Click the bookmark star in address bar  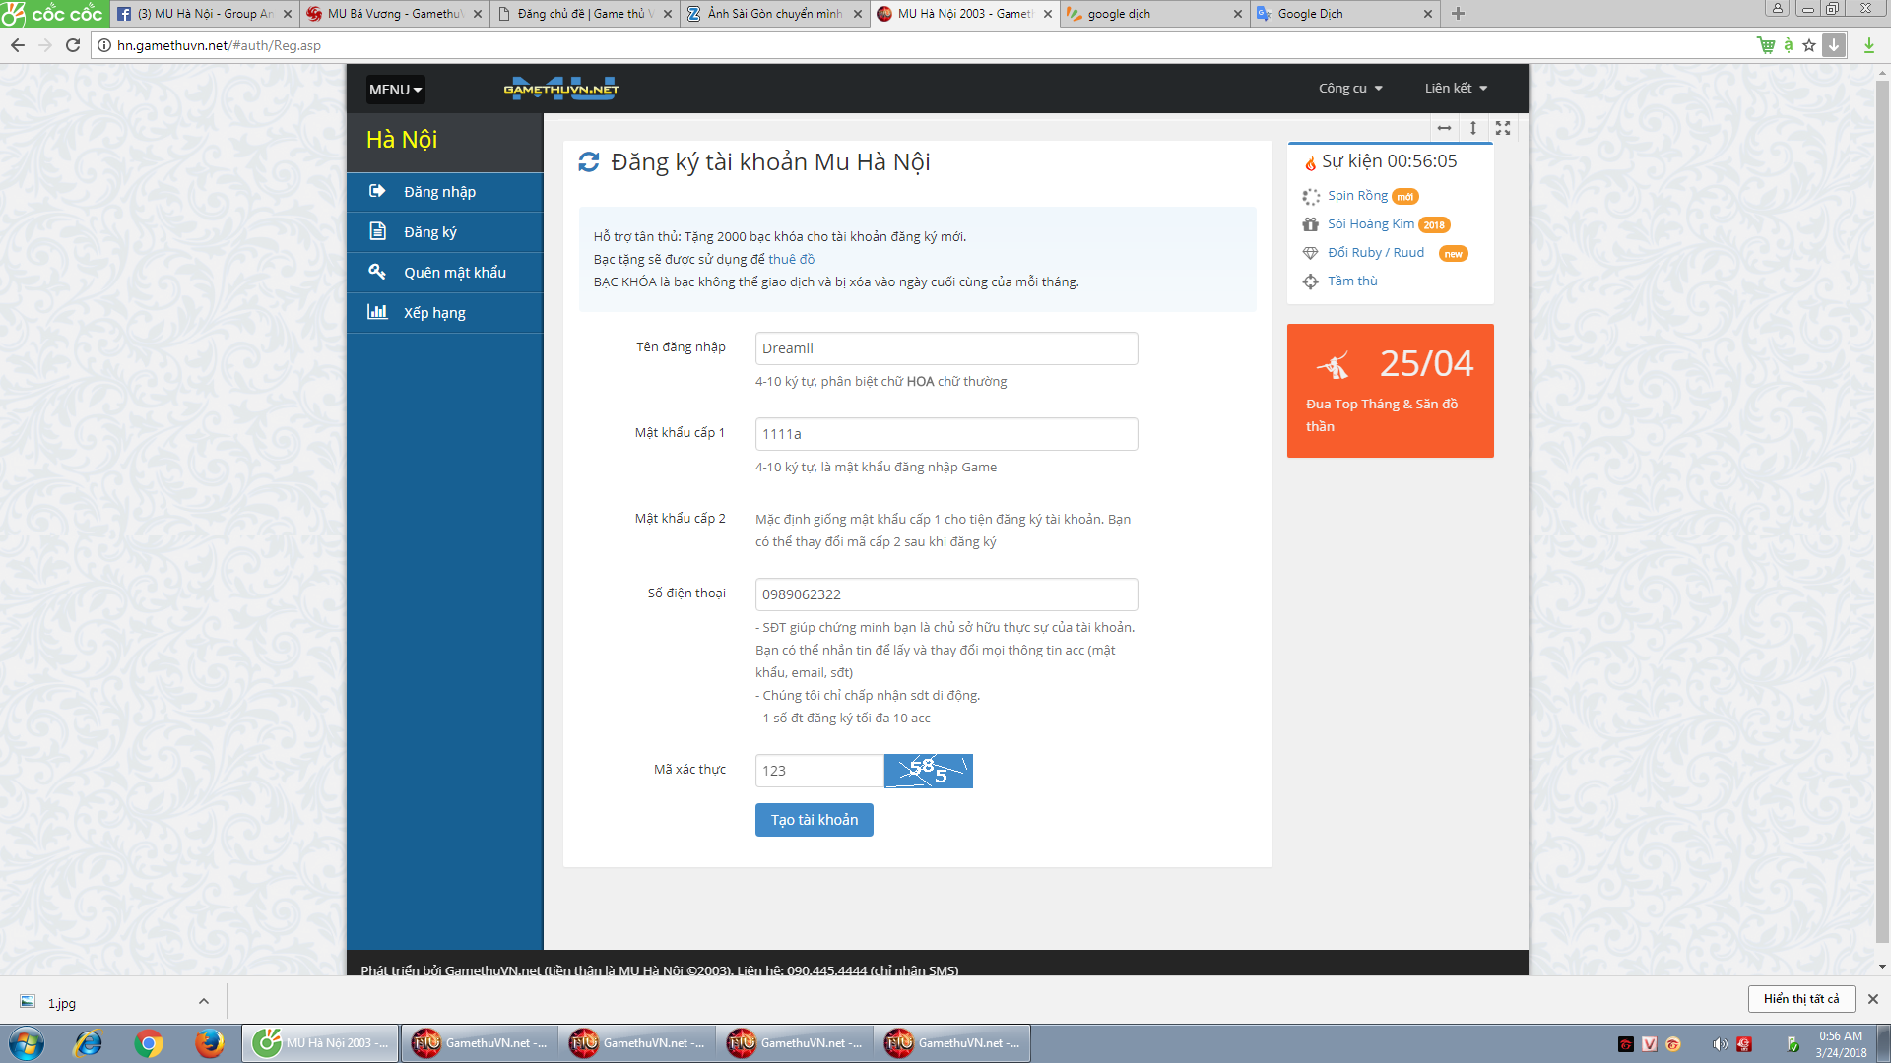(x=1809, y=45)
